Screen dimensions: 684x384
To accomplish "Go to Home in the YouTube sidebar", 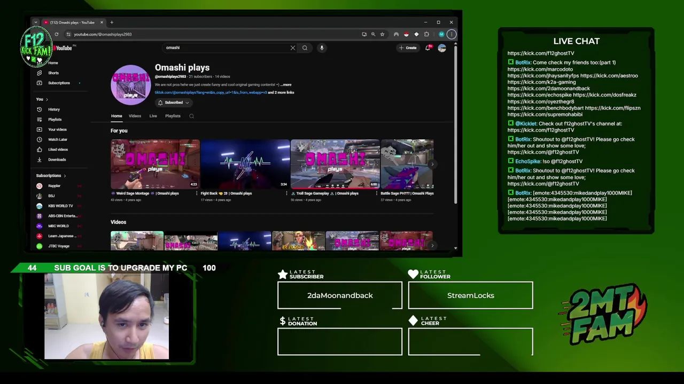I will 52,63.
